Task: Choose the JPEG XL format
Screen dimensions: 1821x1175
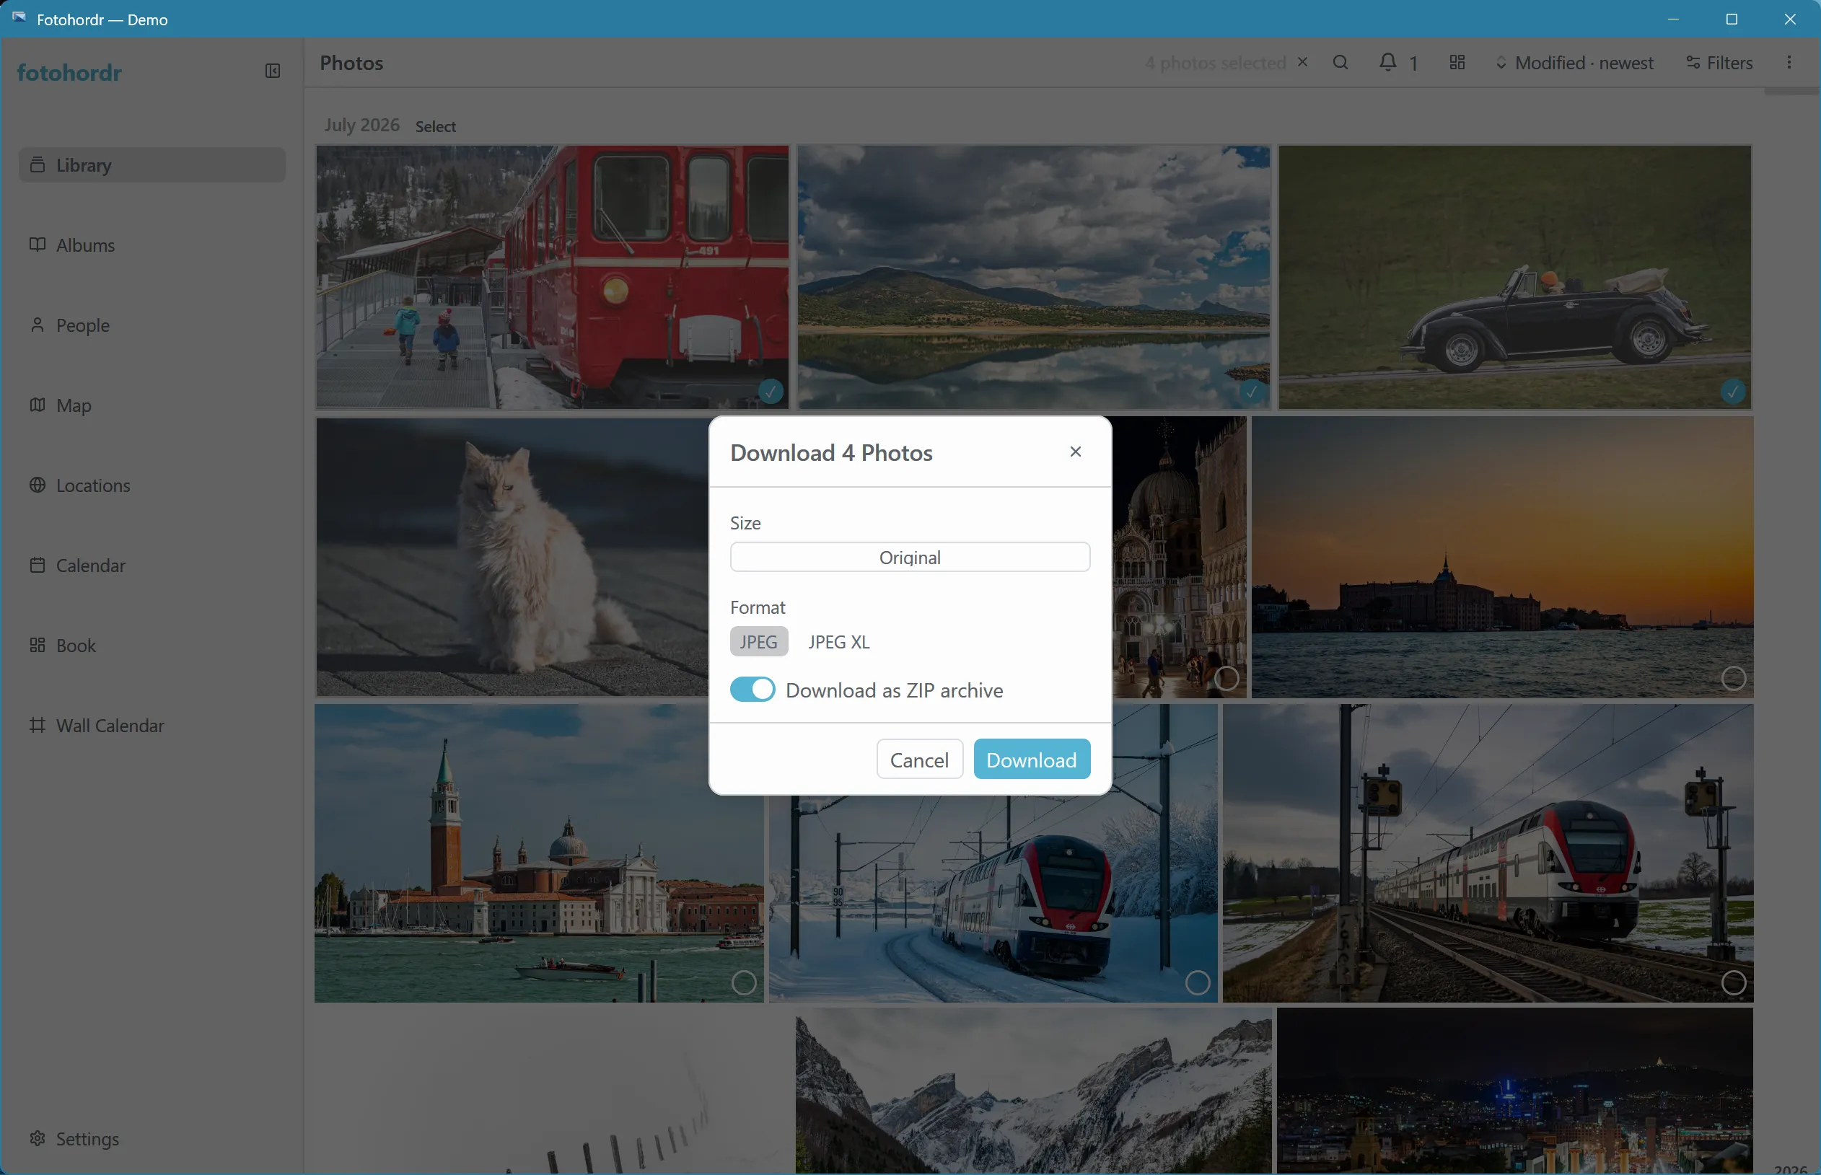Action: pyautogui.click(x=839, y=642)
